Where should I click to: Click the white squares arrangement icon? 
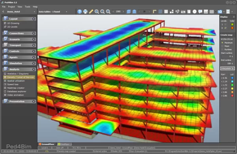pos(172,11)
